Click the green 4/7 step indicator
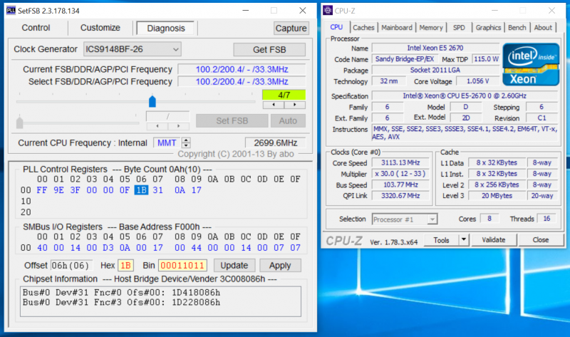The height and width of the screenshot is (337, 570). [x=284, y=95]
